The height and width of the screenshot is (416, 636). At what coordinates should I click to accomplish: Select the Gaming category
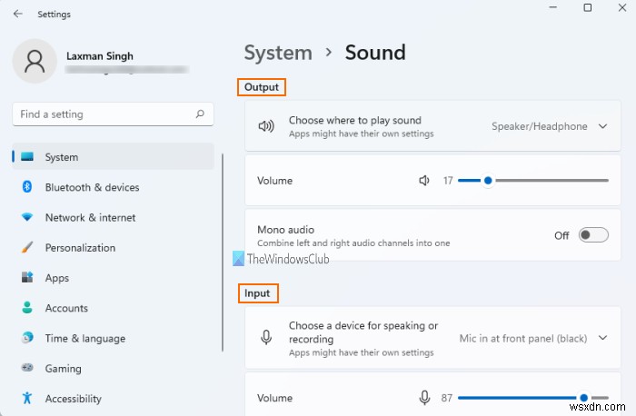(x=63, y=369)
